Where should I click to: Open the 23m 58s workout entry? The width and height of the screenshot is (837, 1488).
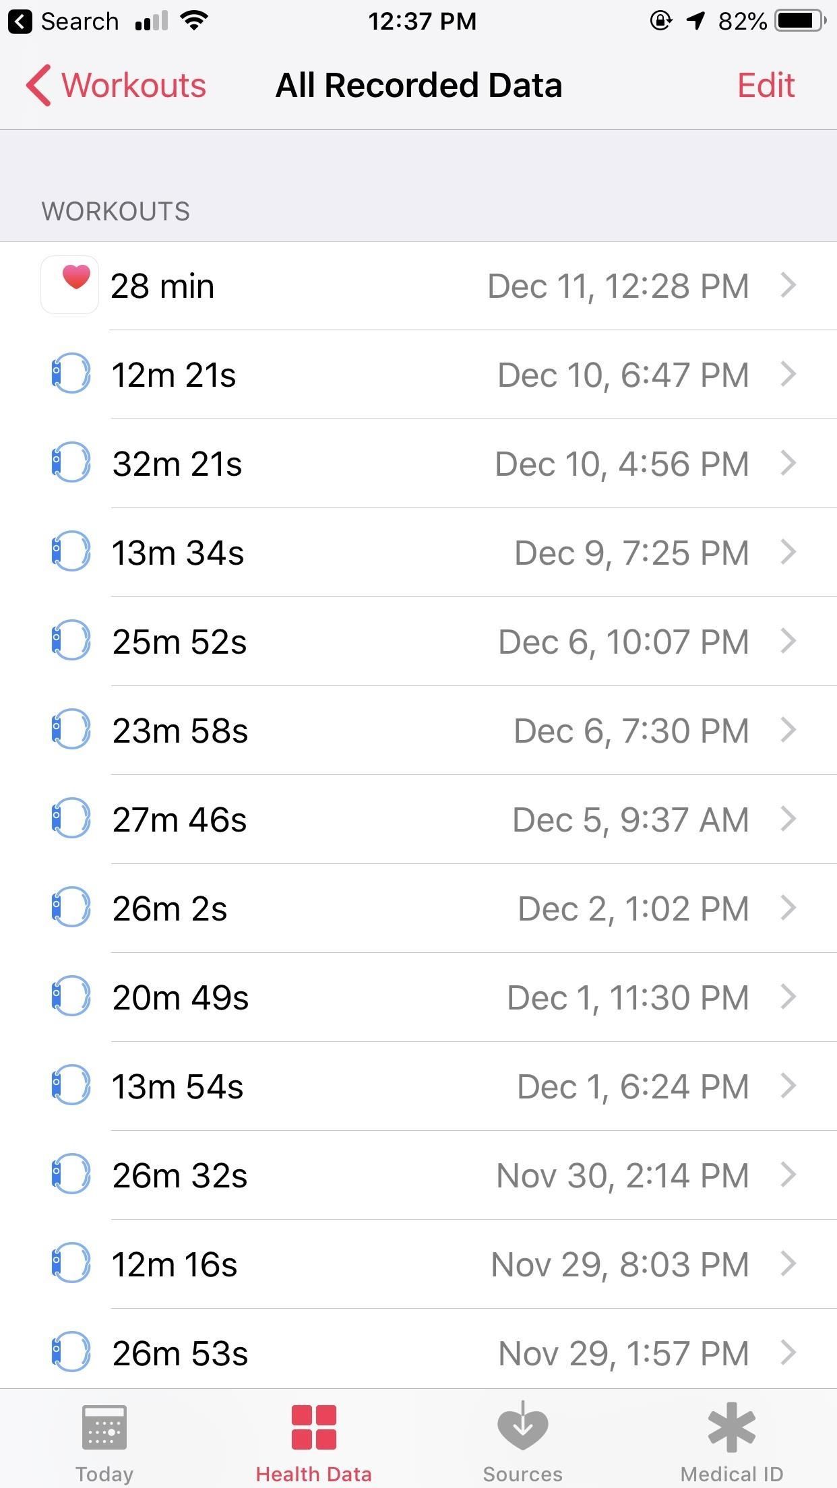[418, 731]
